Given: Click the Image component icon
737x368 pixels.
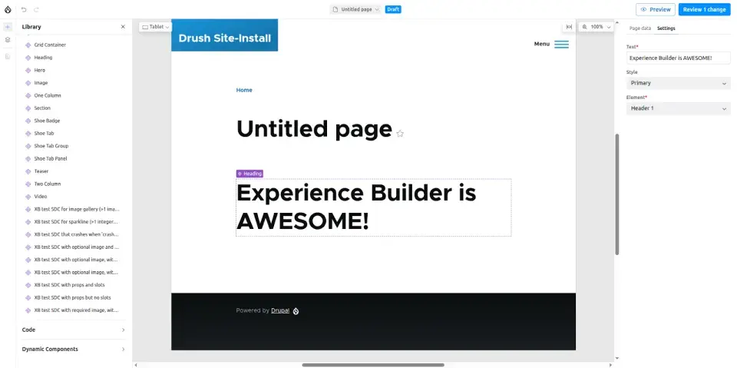Looking at the screenshot, I should pos(28,83).
